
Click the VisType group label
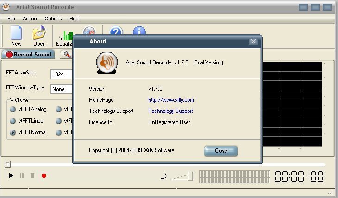coord(19,100)
